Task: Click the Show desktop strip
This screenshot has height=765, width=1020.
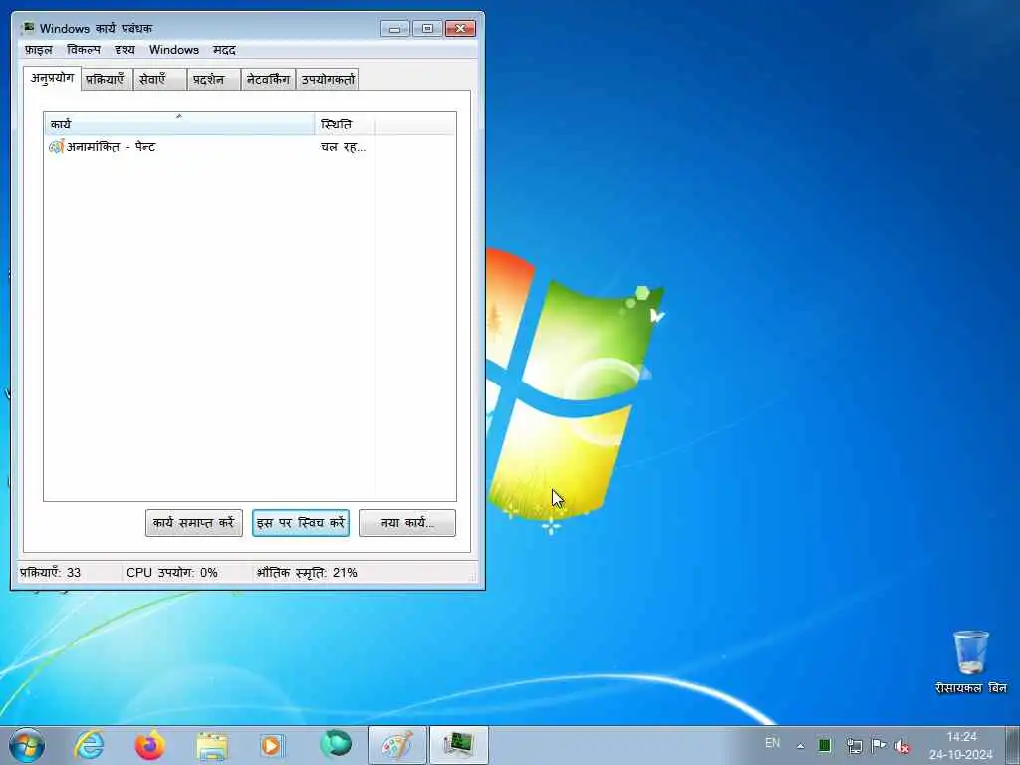Action: [1012, 745]
